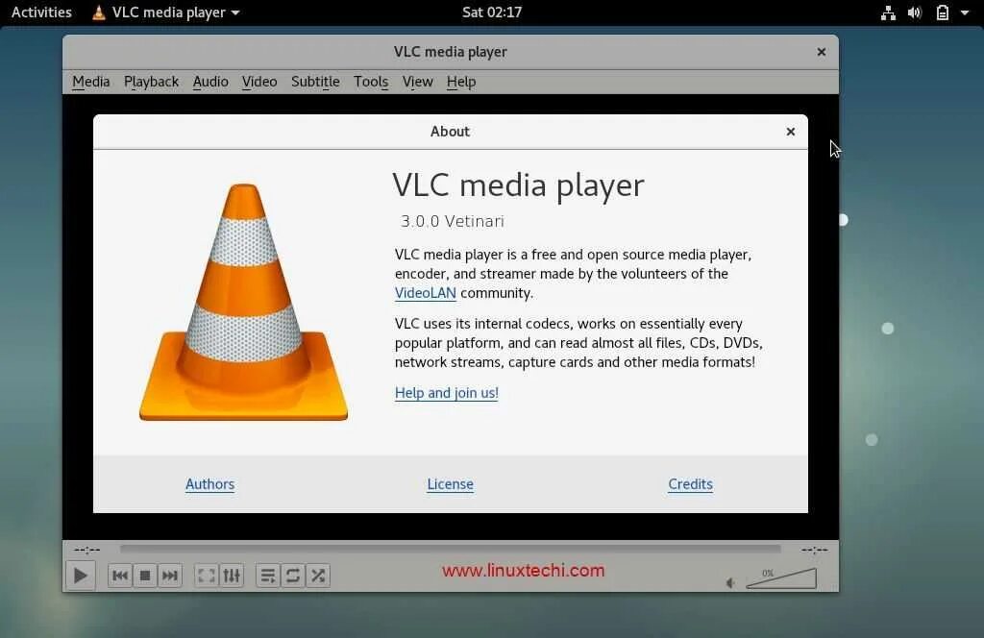Click the elapsed time label

87,551
